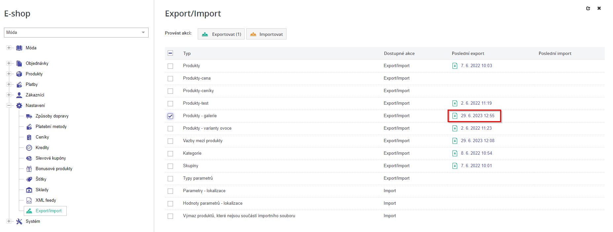Click the Poslední export column header
Screen dimensions: 613x232
click(x=468, y=54)
